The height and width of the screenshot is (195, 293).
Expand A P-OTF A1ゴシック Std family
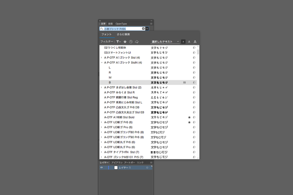[101, 58]
